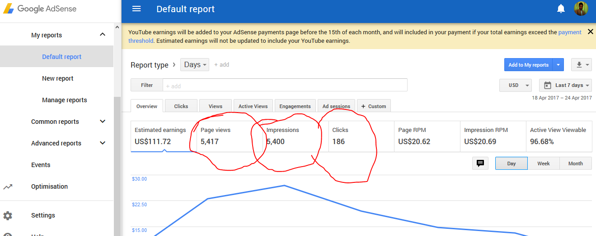Show the chart annotations speech bubble
Screen dimensions: 596x236
(480, 163)
